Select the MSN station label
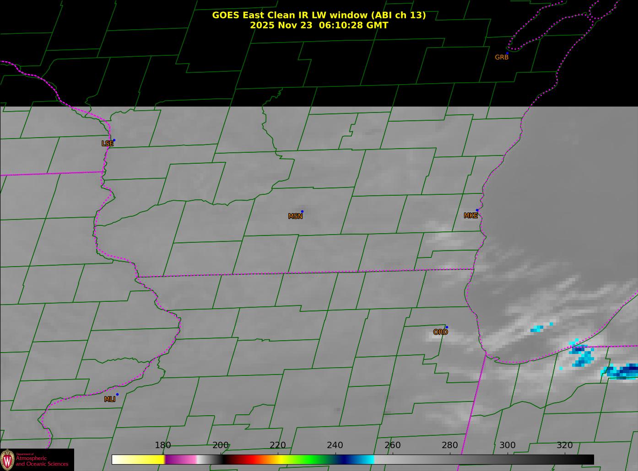The image size is (638, 471). coord(295,216)
